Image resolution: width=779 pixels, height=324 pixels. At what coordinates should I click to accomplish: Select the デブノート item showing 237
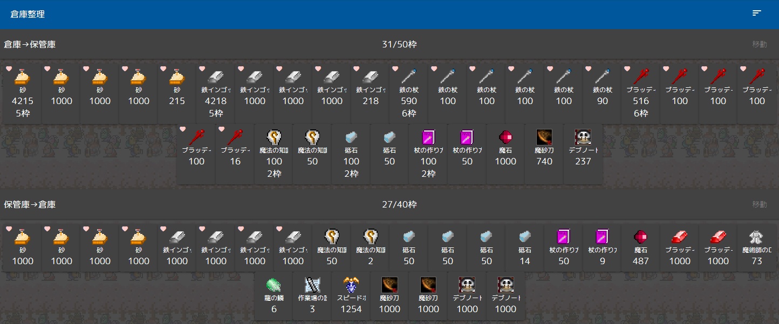583,148
